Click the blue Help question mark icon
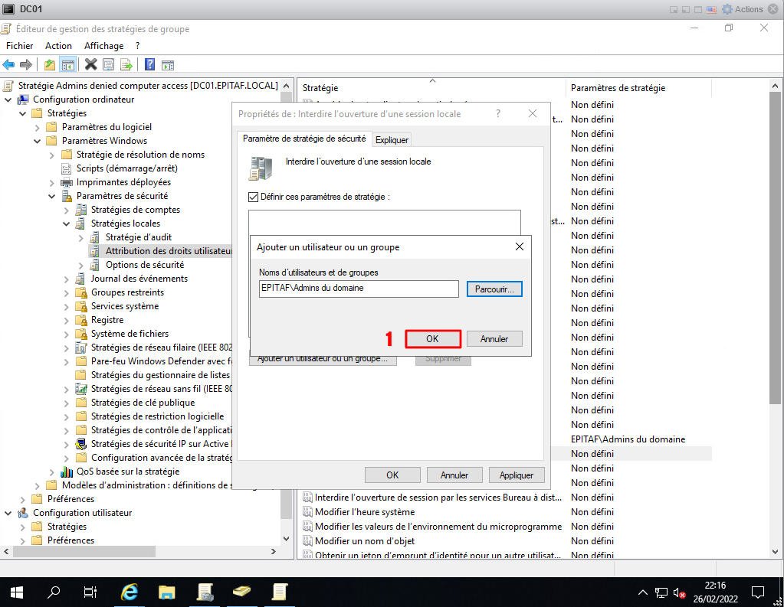Screen dimensions: 784x607 click(x=149, y=64)
